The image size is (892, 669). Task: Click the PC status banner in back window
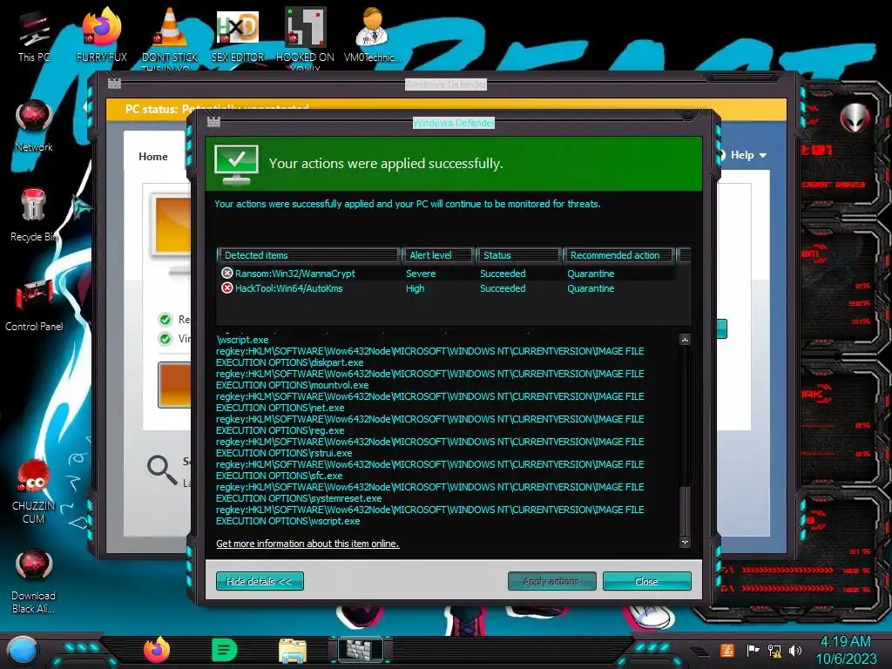pos(447,108)
